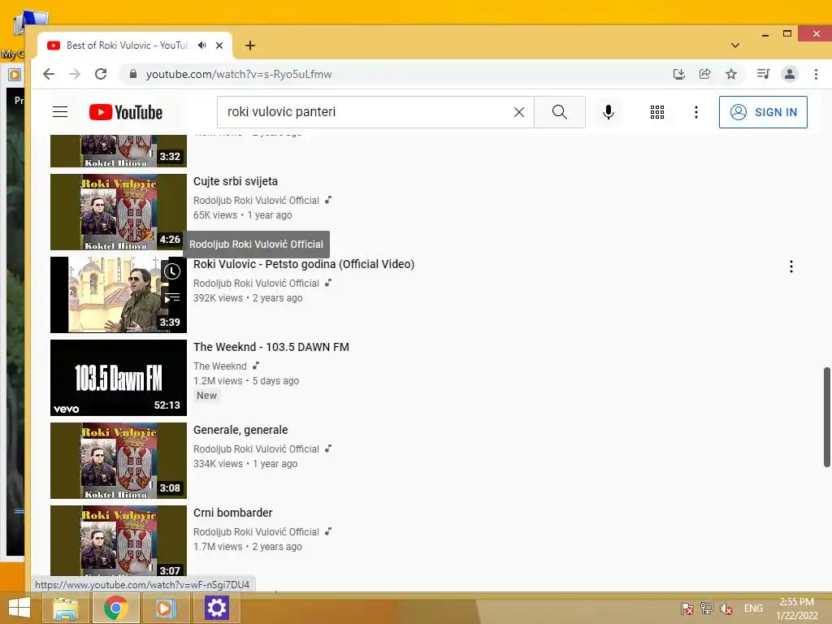Open Petsto godina Official Video title
This screenshot has height=624, width=832.
(x=304, y=264)
